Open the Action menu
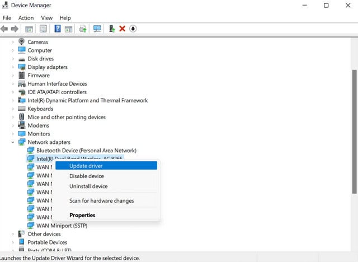Image resolution: width=358 pixels, height=262 pixels. (26, 18)
